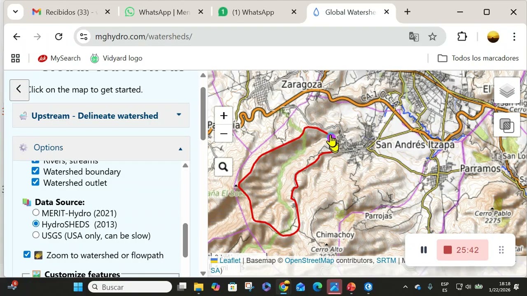Open the MySearch bookmark
The height and width of the screenshot is (296, 527).
point(59,58)
